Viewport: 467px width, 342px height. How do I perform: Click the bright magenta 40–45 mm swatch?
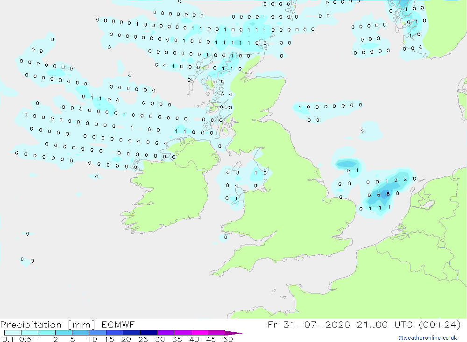pos(199,333)
